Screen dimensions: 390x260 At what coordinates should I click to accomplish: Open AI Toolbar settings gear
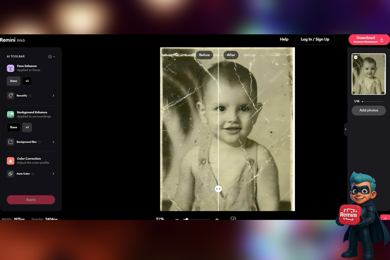pos(50,57)
